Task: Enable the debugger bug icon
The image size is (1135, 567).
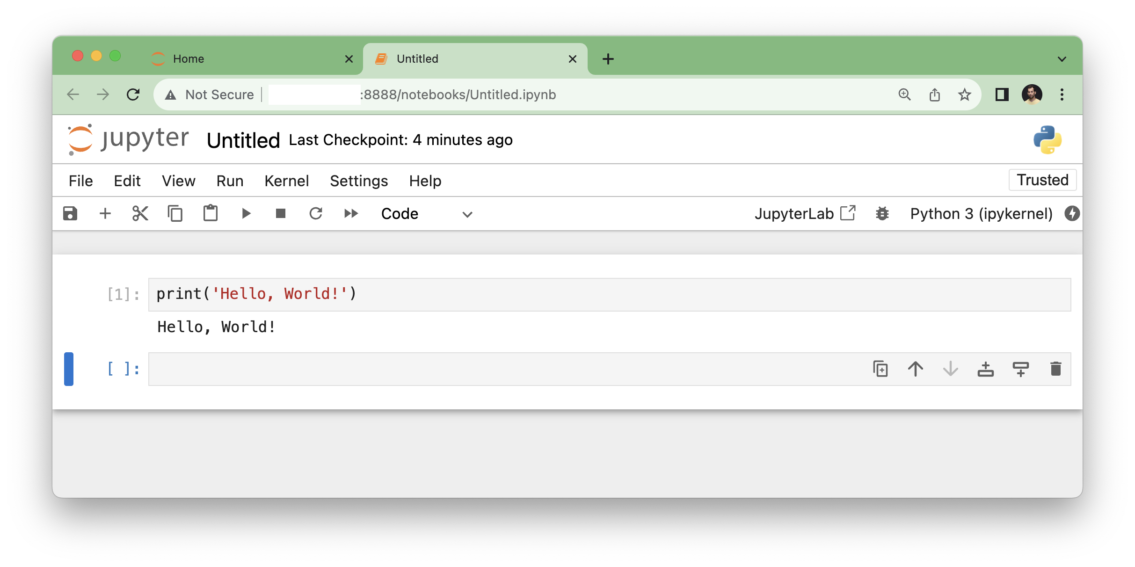Action: point(882,214)
